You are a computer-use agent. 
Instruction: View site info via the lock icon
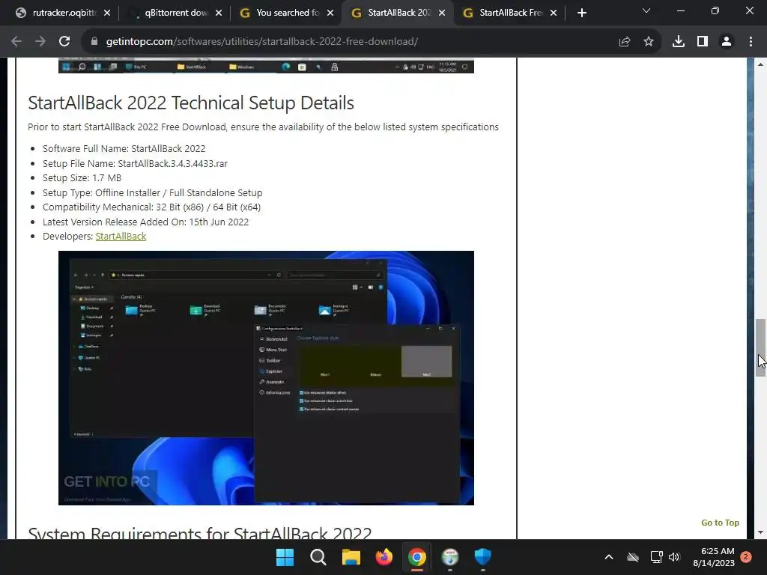click(94, 42)
